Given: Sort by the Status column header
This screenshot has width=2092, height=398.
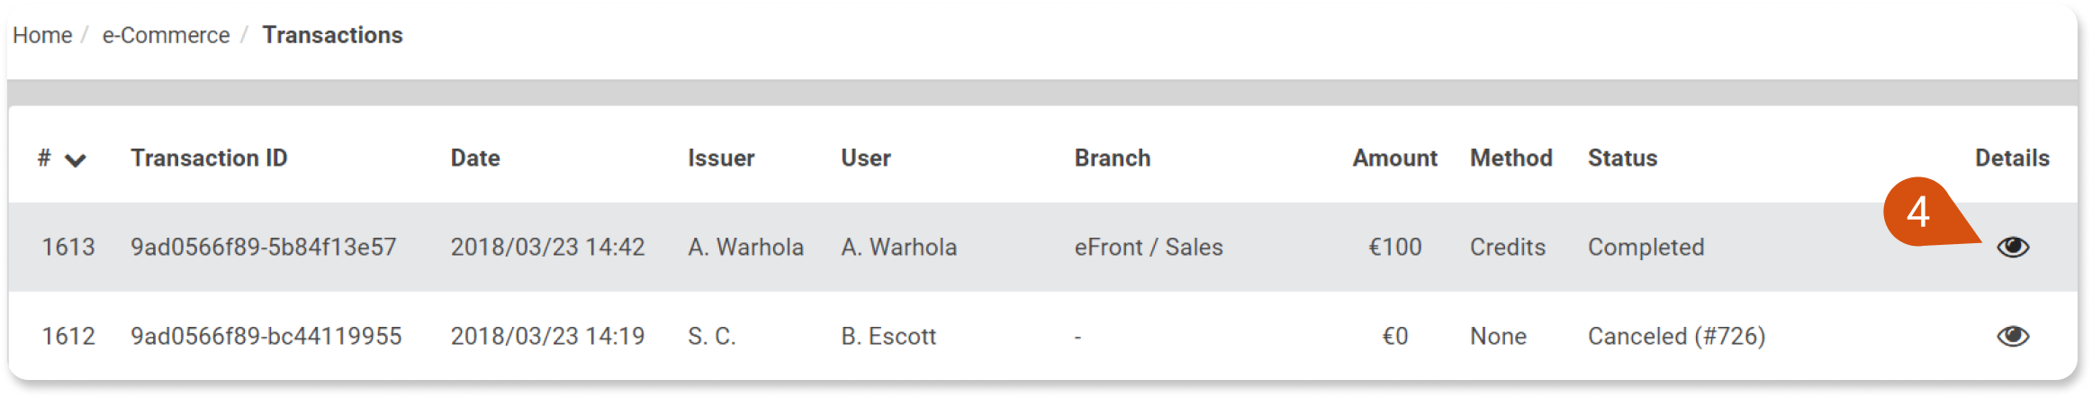Looking at the screenshot, I should pos(1622,158).
